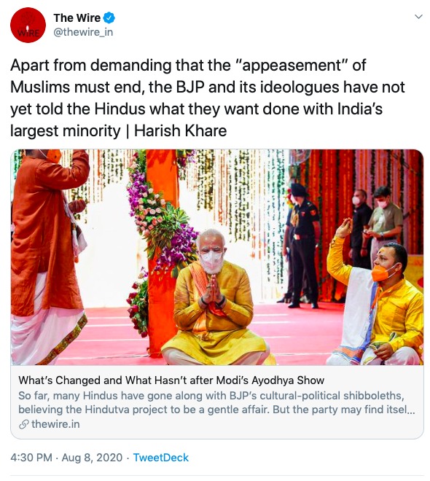Viewport: 430px width, 481px height.
Task: Open the 'What's Changed and What Hasn't' headline
Action: pyautogui.click(x=171, y=380)
